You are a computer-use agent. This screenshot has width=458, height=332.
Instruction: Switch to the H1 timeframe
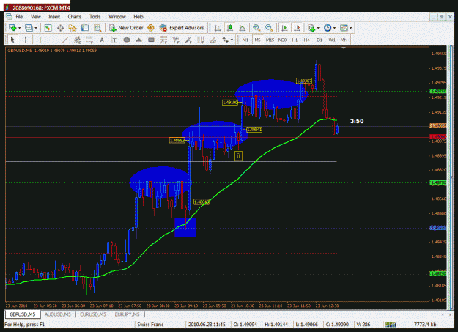tap(295, 40)
